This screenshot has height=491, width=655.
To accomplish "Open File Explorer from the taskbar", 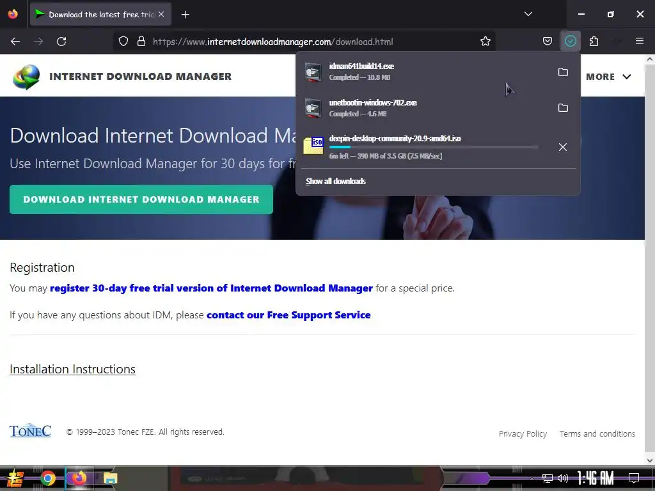I will point(110,478).
